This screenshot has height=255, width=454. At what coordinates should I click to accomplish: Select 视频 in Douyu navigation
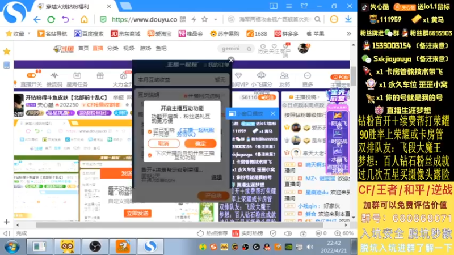coord(129,48)
